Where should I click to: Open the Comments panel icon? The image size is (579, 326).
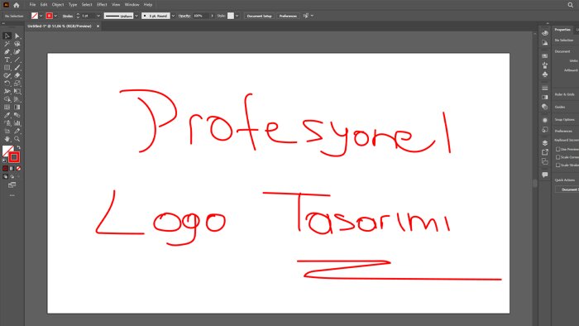point(545,175)
